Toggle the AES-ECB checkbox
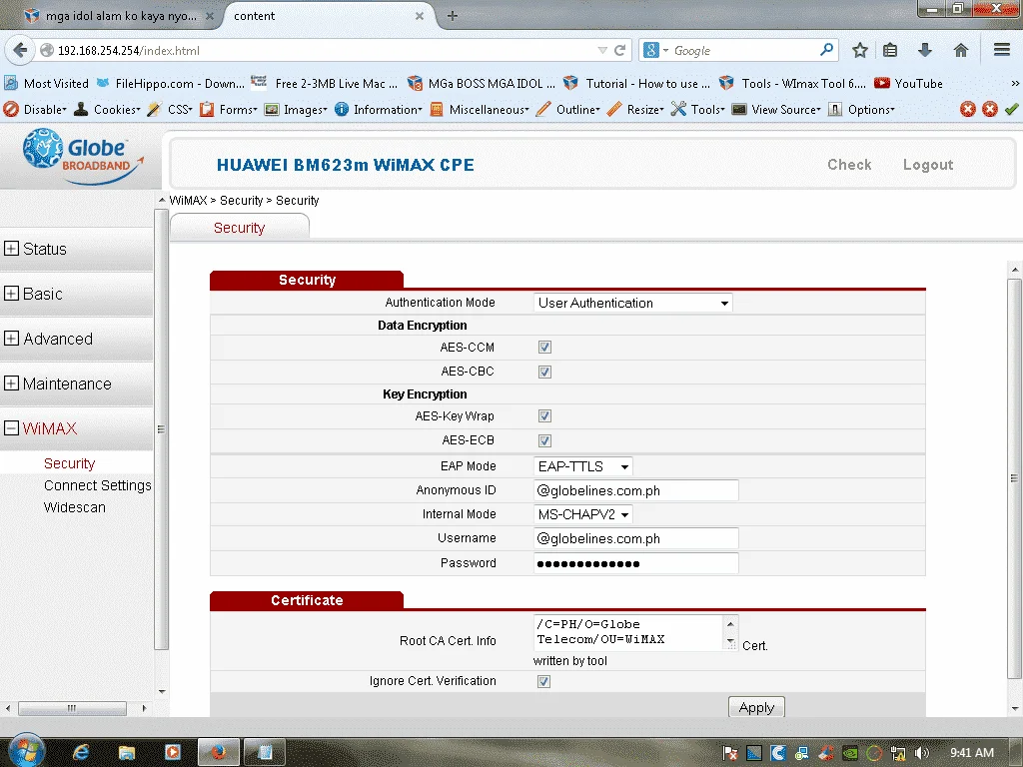1023x767 pixels. coord(544,440)
